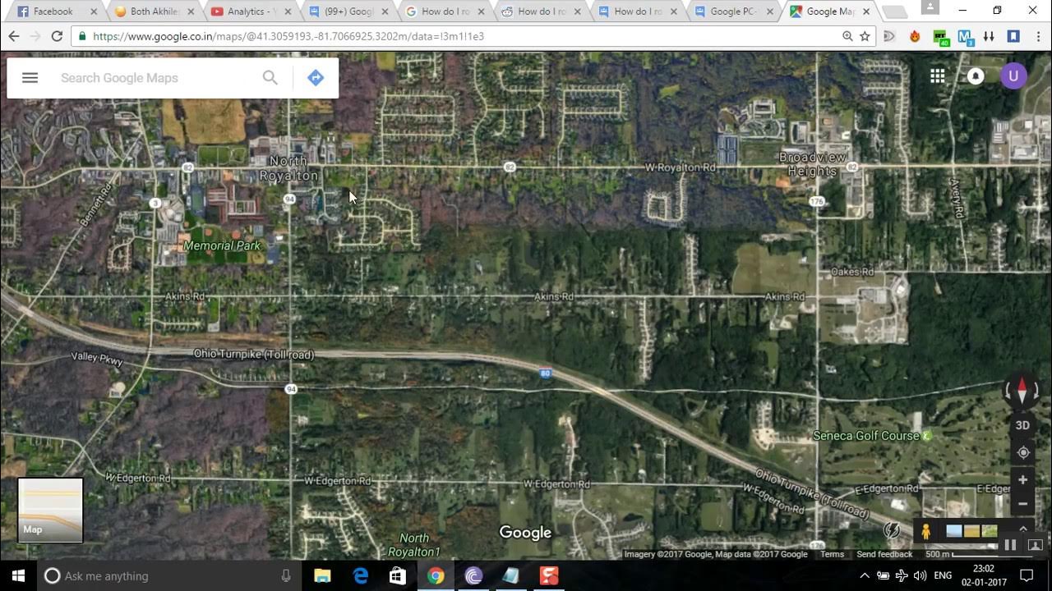Click the Broadview Heights place label

pyautogui.click(x=813, y=164)
